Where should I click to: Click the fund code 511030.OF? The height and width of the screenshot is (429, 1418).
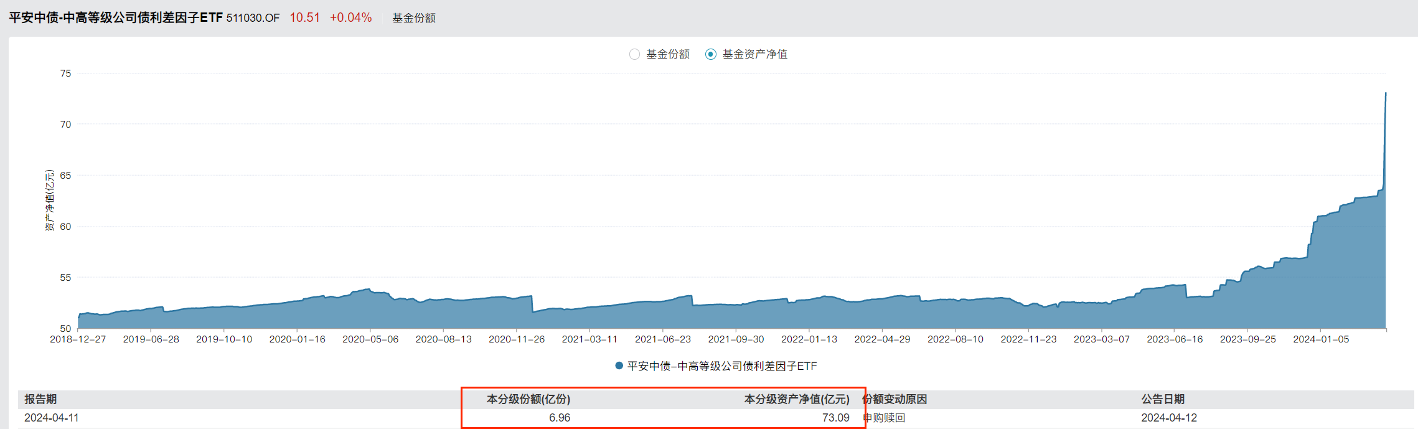(x=253, y=18)
